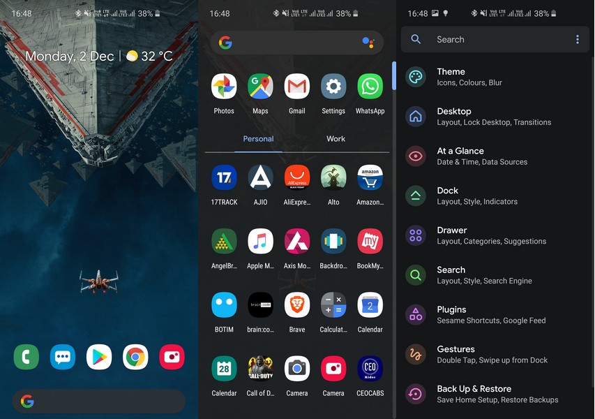Launch Google Maps from the app drawer
The height and width of the screenshot is (419, 595).
260,86
